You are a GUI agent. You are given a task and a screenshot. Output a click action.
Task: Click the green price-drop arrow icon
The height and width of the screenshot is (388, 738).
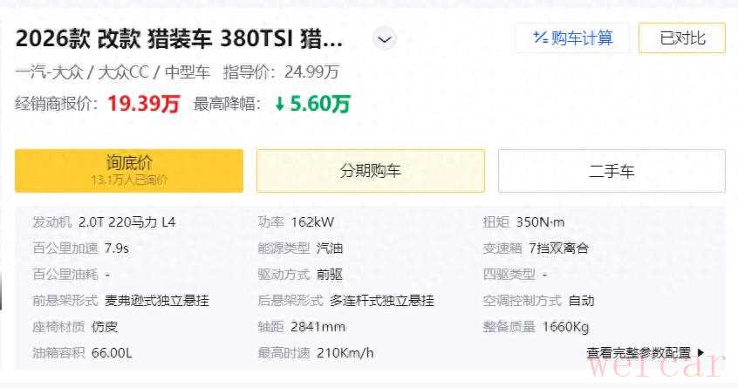279,104
